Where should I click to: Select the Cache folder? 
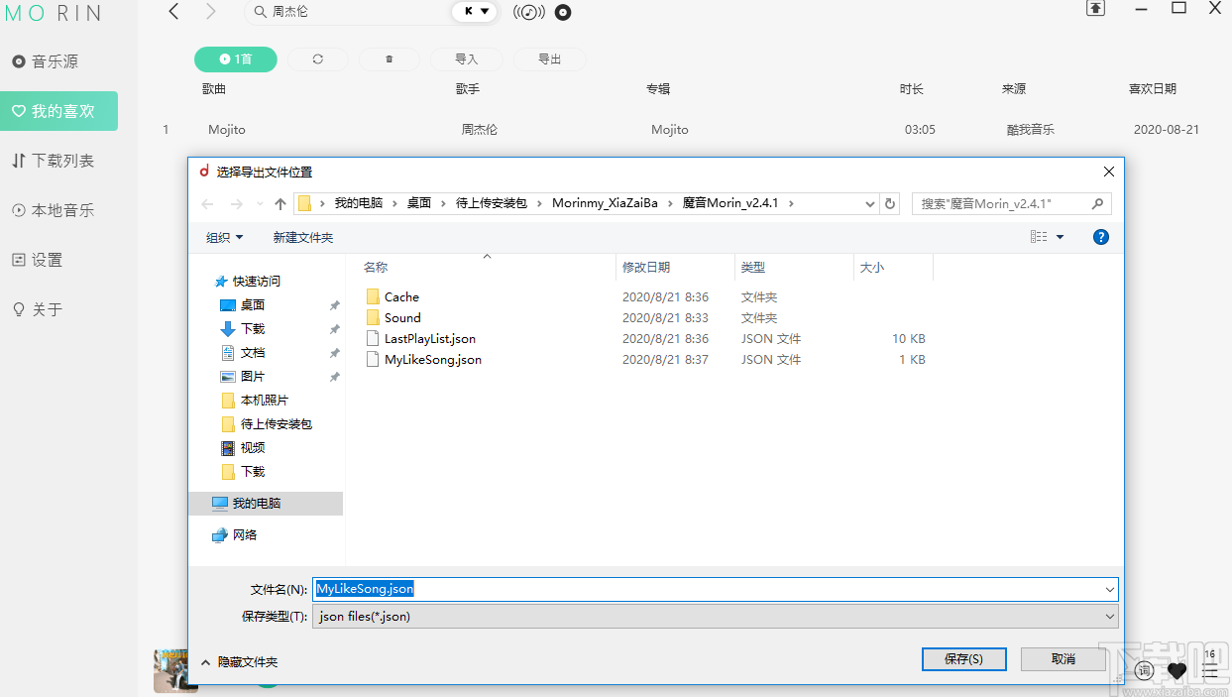click(401, 297)
